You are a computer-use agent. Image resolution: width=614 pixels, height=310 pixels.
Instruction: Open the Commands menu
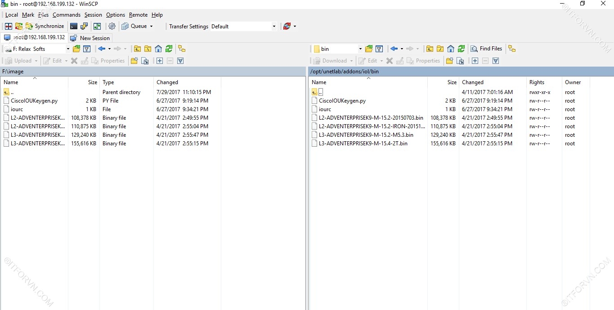click(x=66, y=15)
